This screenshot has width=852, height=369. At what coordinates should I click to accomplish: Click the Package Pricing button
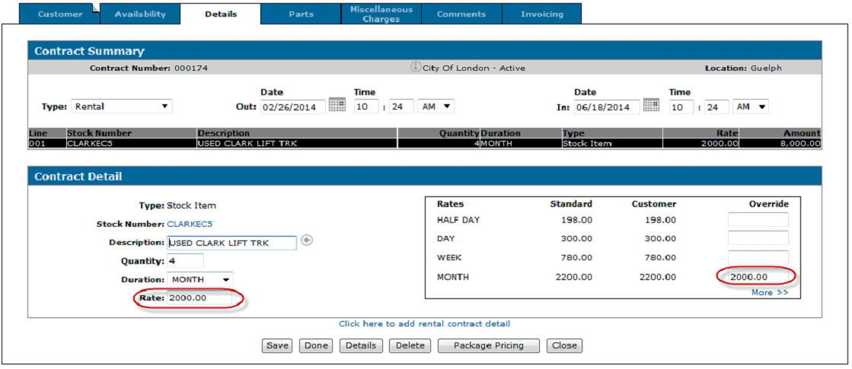pos(488,345)
